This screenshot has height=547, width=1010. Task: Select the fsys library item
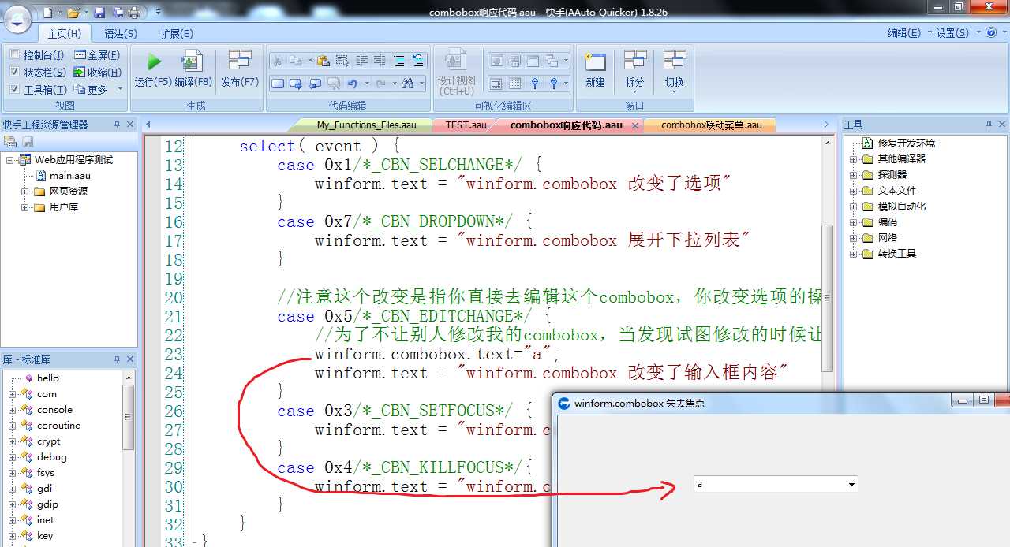pyautogui.click(x=46, y=473)
